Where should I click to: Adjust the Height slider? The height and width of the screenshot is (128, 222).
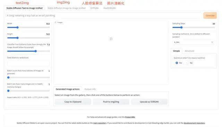[28, 38]
